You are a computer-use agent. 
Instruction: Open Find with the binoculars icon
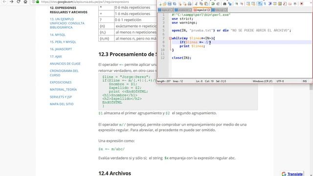[x=224, y=4]
